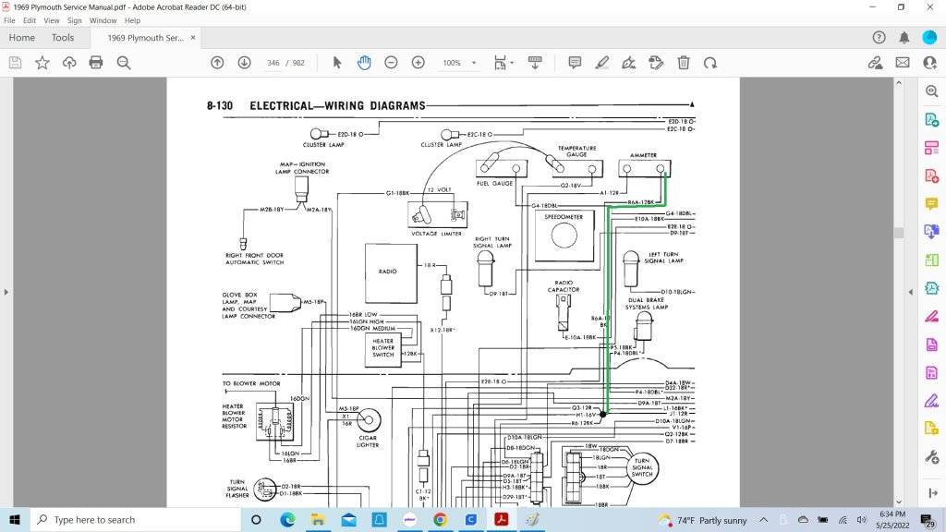This screenshot has height=532, width=946.
Task: Select the Hand pan tool
Action: 364,63
